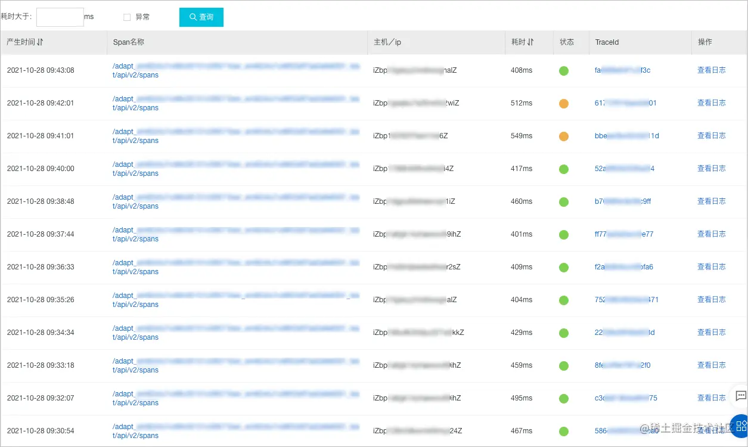Open the TraceId link starting with 8fe
The image size is (748, 447).
click(622, 365)
